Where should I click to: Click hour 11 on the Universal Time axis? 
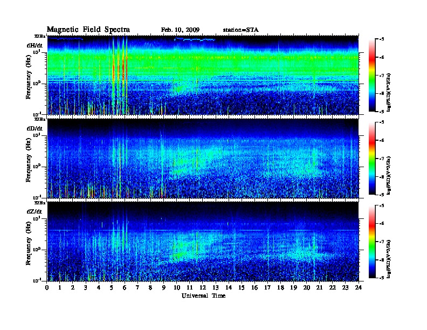190,287
